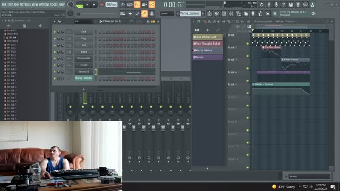Open the Channel rack view icon
This screenshot has height=191, width=340.
pyautogui.click(x=224, y=14)
